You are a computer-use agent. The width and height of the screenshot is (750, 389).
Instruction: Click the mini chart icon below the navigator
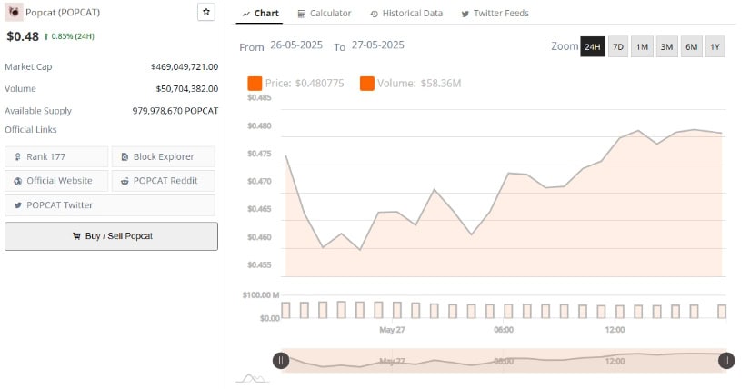click(252, 378)
